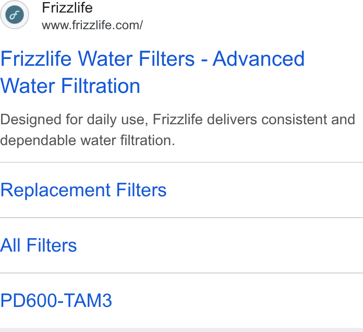Click the empty row area beside Replacement Filters

point(264,190)
